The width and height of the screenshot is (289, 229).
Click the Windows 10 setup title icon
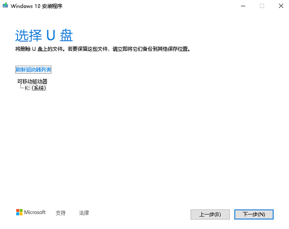(x=5, y=5)
